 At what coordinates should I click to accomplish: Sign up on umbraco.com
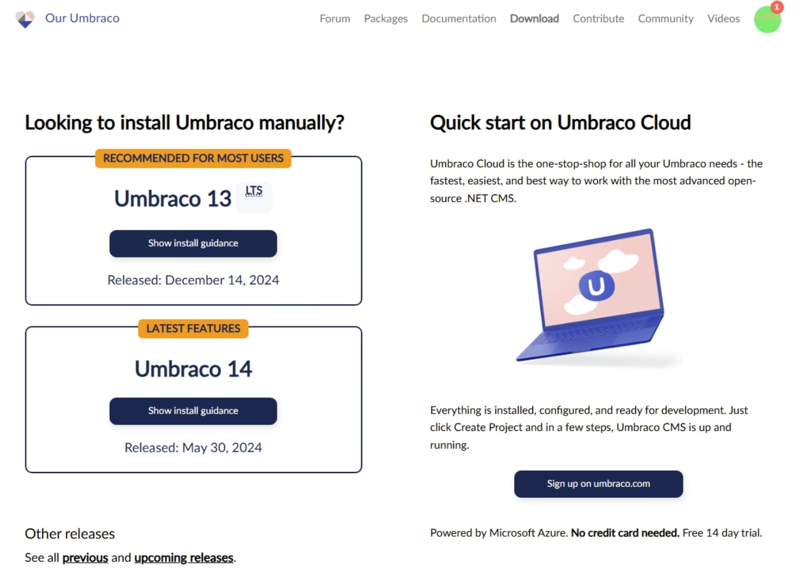pyautogui.click(x=598, y=484)
